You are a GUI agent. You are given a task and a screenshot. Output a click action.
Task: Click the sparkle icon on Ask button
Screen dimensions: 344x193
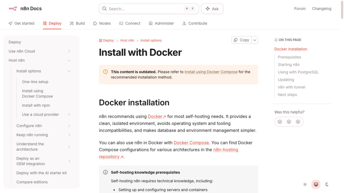pos(208,9)
